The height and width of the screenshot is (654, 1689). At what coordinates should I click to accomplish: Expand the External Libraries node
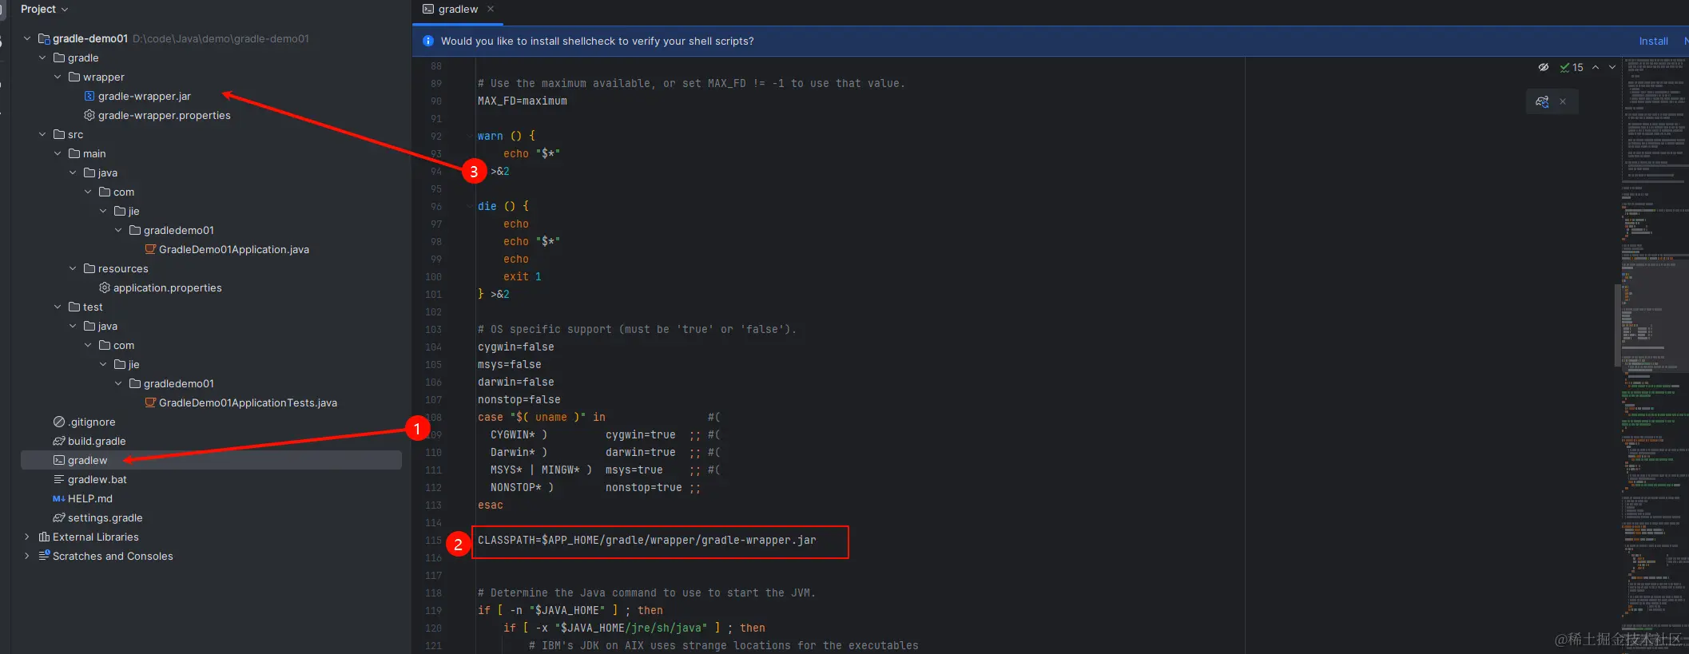point(27,537)
